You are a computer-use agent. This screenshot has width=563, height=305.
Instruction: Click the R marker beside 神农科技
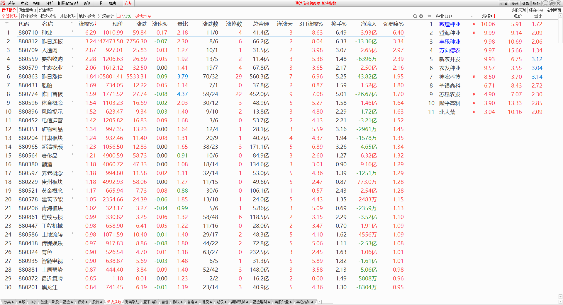tap(474, 77)
